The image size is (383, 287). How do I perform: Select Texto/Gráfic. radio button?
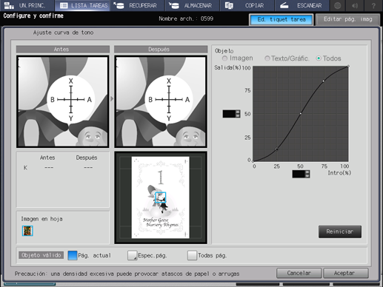coord(267,58)
